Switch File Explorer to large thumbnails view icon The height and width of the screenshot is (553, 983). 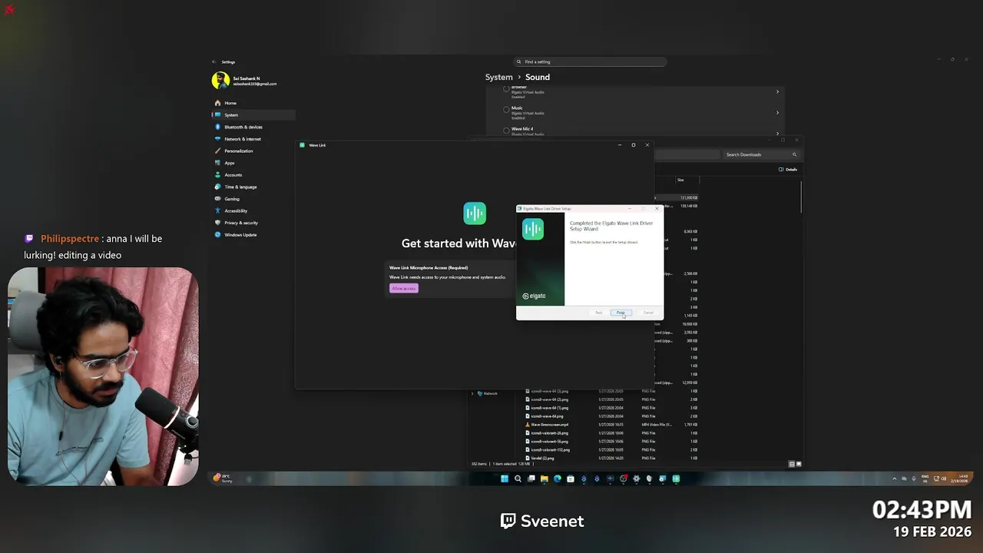799,464
